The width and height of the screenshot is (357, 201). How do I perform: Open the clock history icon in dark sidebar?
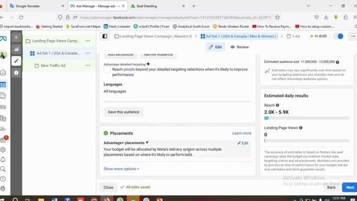pyautogui.click(x=16, y=73)
